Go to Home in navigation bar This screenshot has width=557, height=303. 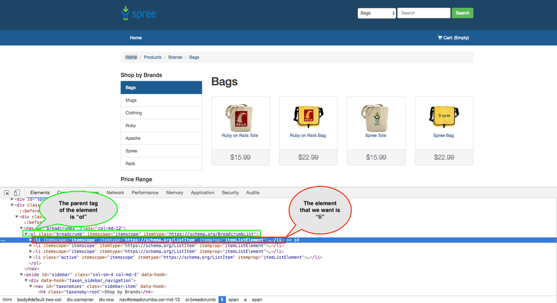(135, 38)
